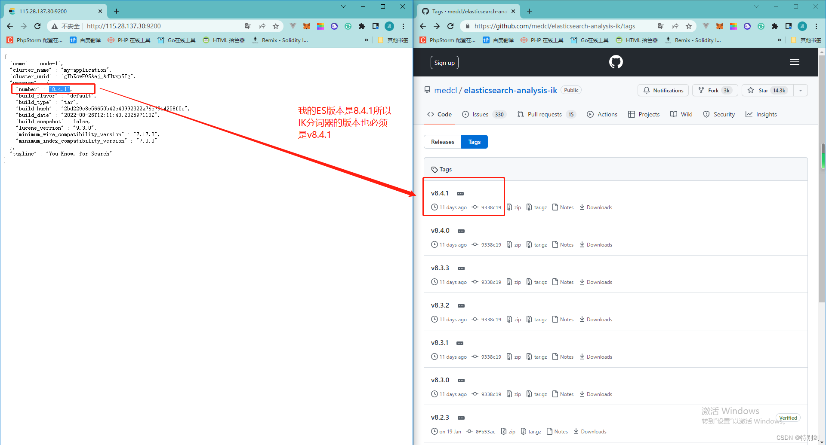Open the Code tab of the repository

click(x=439, y=114)
